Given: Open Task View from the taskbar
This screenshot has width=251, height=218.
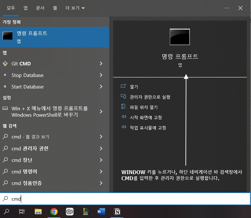Looking at the screenshot, I should click(22, 212).
